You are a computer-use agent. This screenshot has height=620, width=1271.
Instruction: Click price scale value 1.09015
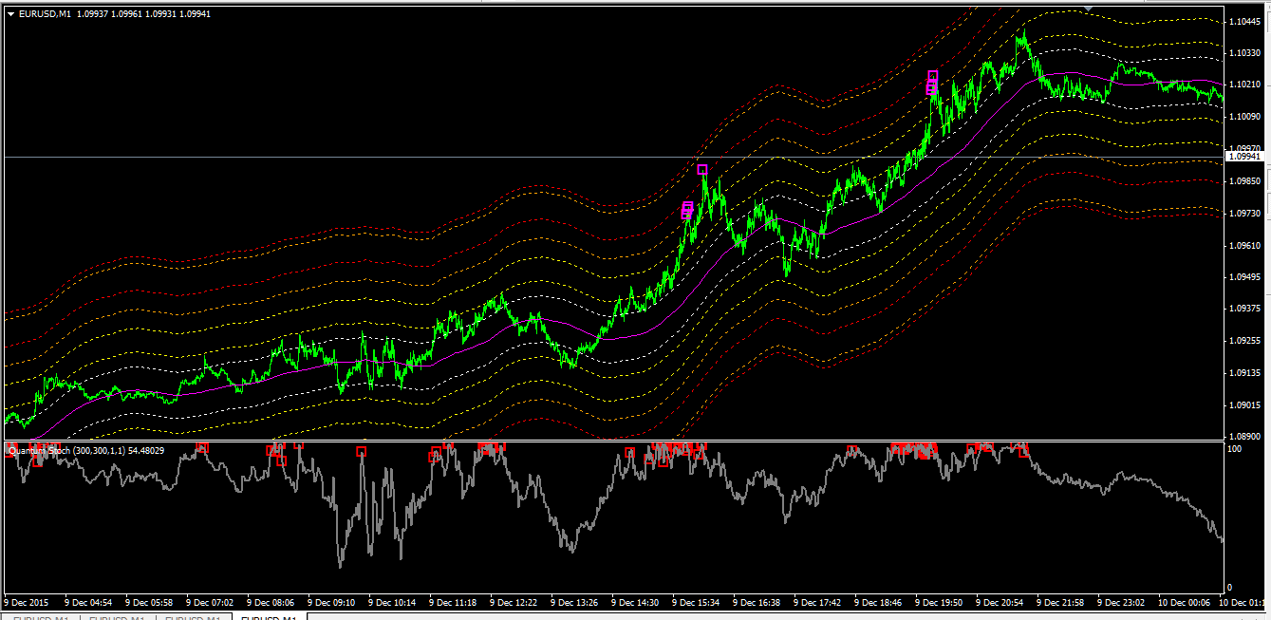click(x=1244, y=404)
